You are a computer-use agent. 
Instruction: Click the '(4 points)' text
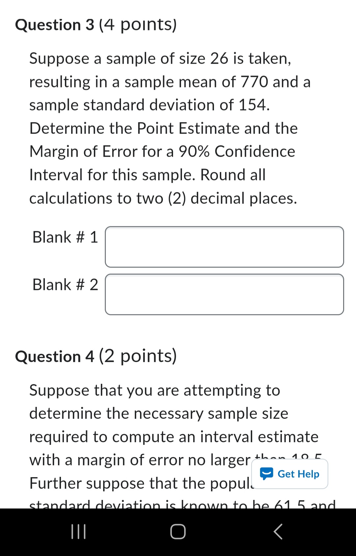click(138, 25)
